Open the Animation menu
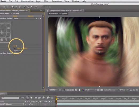139x107 pixels. 57,1
